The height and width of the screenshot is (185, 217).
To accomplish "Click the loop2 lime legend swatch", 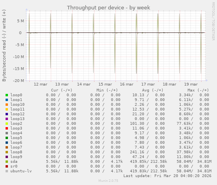I will 7,124.
